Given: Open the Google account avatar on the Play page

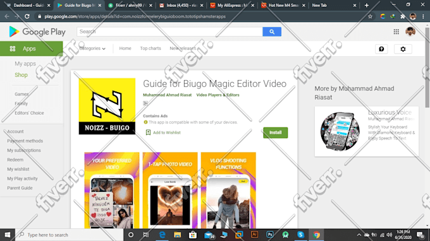Looking at the screenshot, I should click(x=410, y=32).
